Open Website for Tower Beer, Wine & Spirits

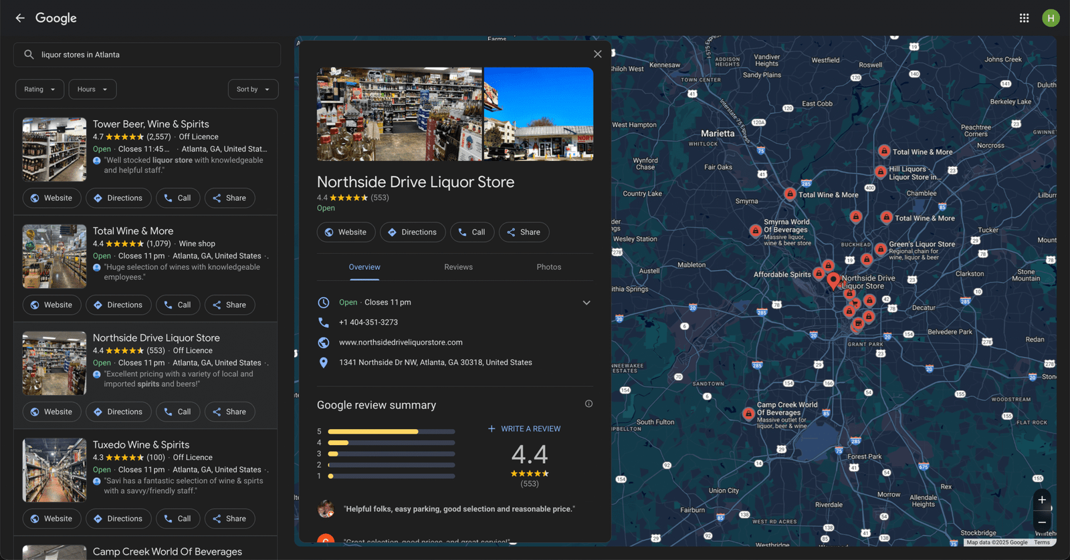click(51, 198)
